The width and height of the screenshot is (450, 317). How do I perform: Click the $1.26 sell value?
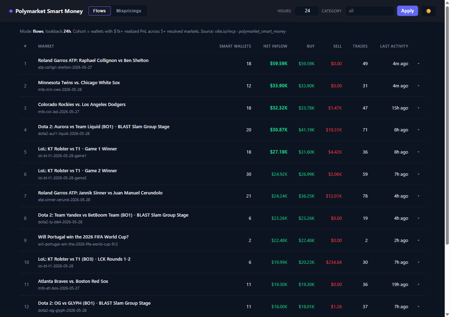click(336, 307)
